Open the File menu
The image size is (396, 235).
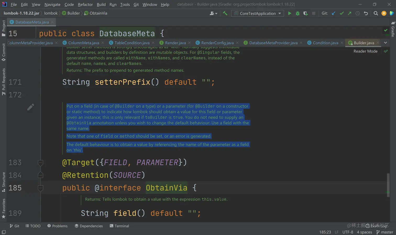[x=14, y=4]
